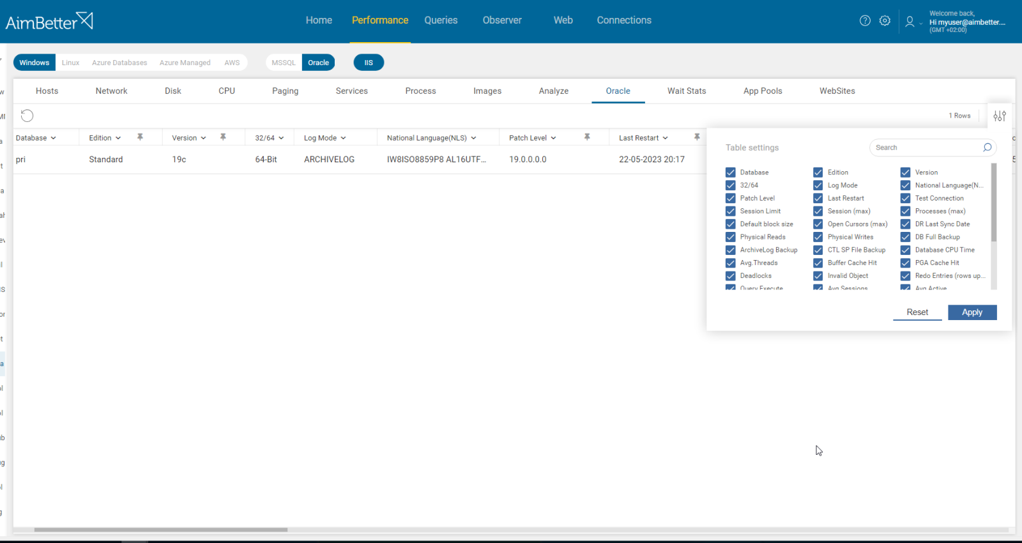Open the 32/64 column dropdown arrow
Viewport: 1022px width, 543px height.
click(281, 138)
